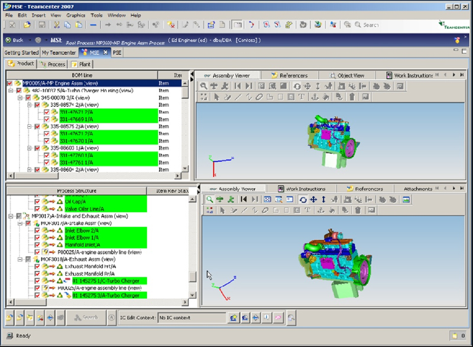Switch to the Plant tab

tap(81, 64)
